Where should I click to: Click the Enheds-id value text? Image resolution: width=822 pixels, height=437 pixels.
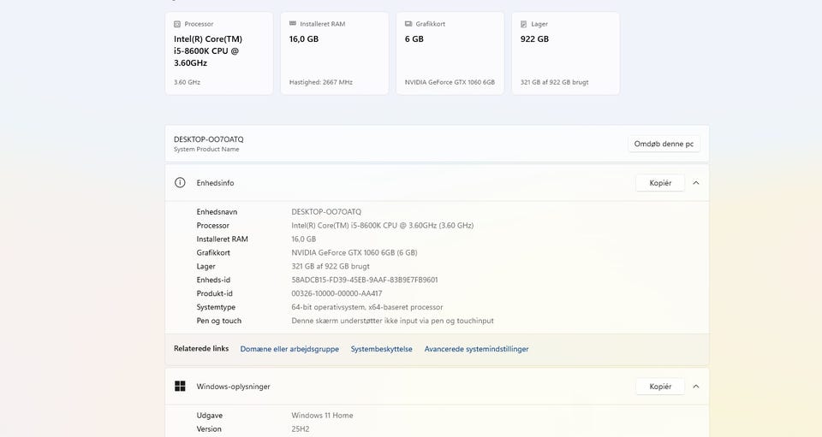pyautogui.click(x=365, y=280)
